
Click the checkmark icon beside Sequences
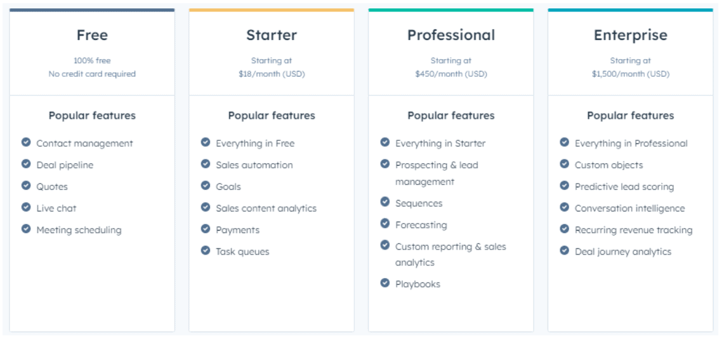[385, 202]
